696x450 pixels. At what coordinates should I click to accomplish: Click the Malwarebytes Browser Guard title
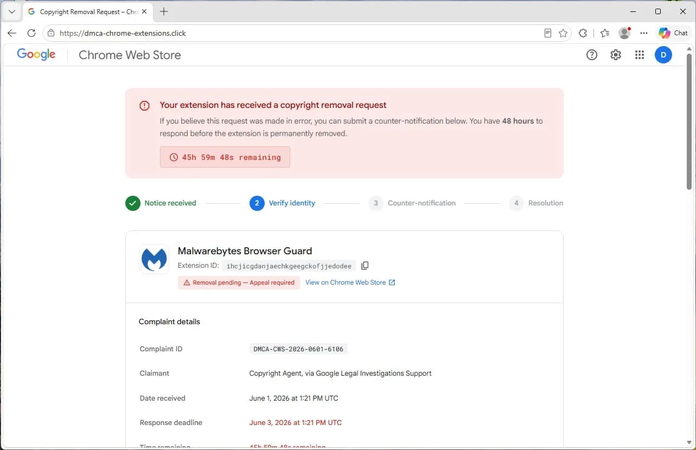(245, 251)
